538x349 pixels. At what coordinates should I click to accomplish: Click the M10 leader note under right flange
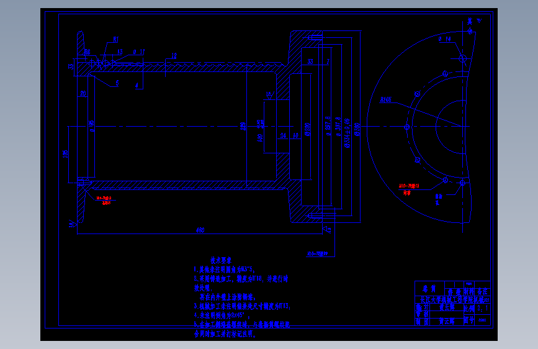tap(317, 254)
